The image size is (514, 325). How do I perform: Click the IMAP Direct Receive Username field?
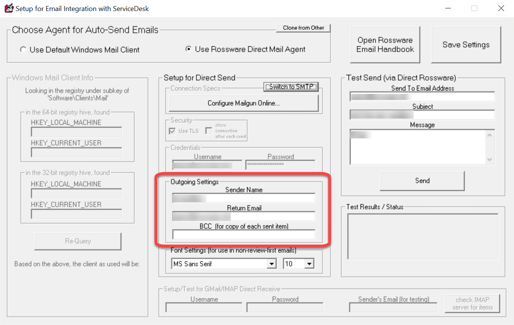(x=204, y=308)
